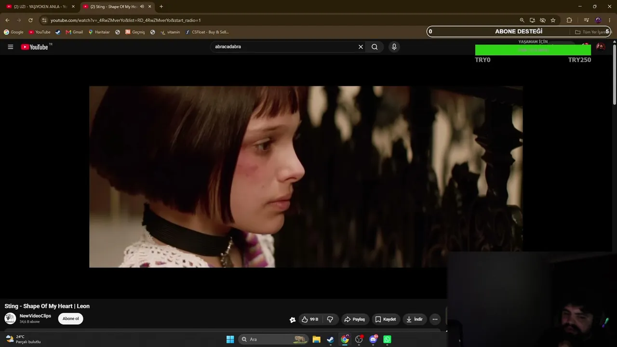
Task: Click the globe bookmark before vitamin
Action: coord(153,32)
